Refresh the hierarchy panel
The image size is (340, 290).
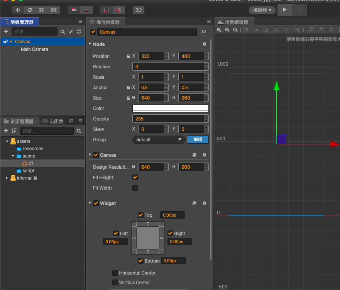(79, 32)
